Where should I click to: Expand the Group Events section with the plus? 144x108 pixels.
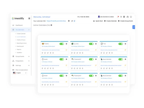coord(29,56)
